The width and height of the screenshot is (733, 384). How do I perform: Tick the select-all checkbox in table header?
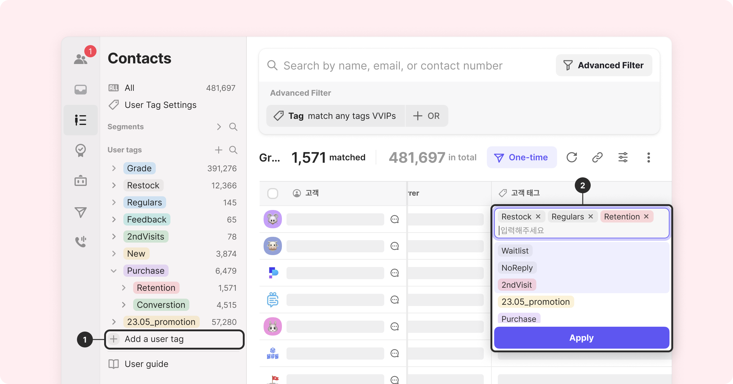(x=272, y=193)
